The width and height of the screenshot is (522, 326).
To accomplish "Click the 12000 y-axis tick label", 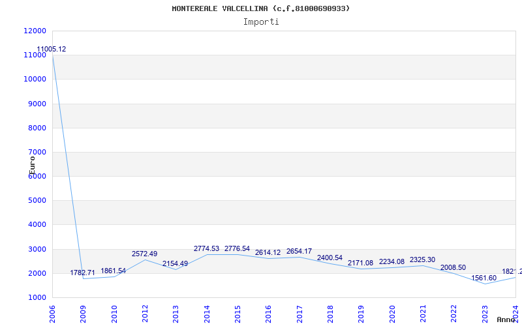I will [35, 31].
